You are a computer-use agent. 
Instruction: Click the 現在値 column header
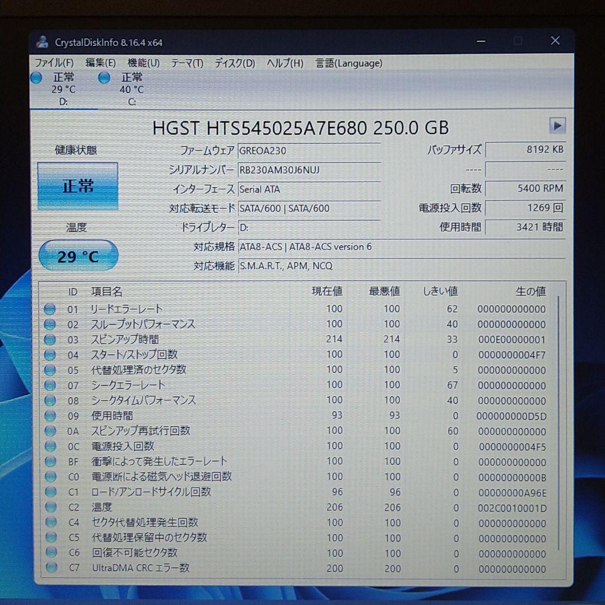point(327,291)
